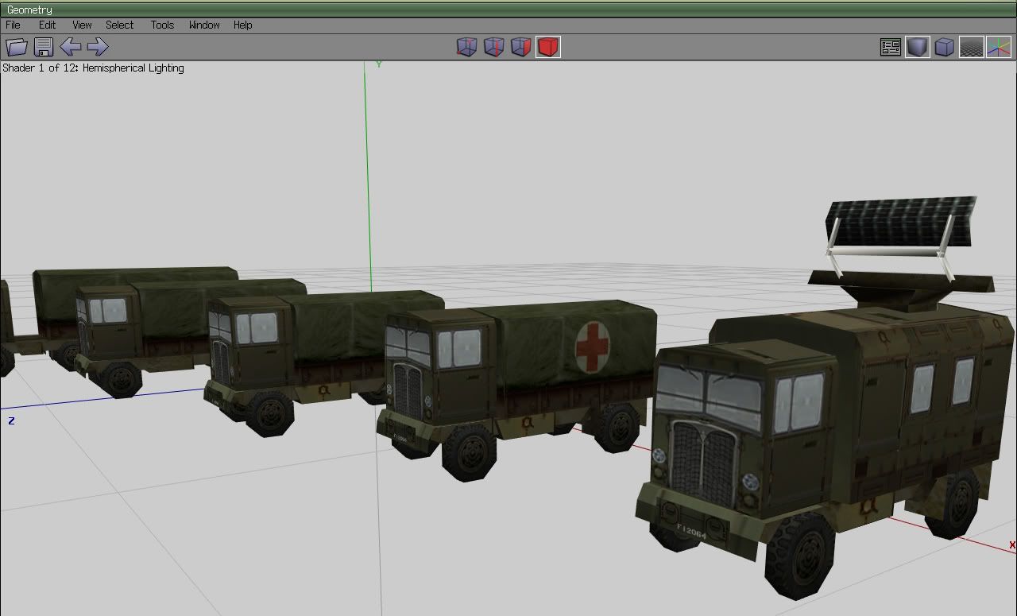Viewport: 1017px width, 616px height.
Task: Switch to vertex selection mode cube
Action: (x=466, y=47)
